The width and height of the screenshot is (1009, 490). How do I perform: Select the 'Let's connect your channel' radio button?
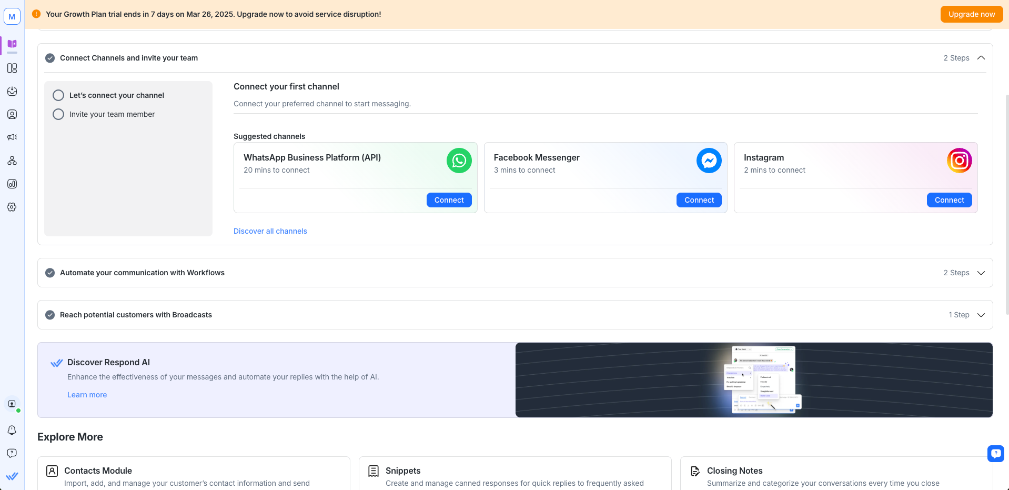[58, 95]
